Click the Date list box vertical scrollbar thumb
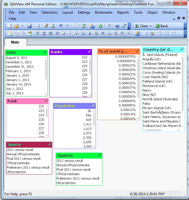The width and height of the screenshot is (189, 200). 46,70
